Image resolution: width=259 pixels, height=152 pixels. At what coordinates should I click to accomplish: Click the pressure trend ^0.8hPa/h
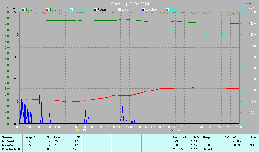click(x=180, y=149)
